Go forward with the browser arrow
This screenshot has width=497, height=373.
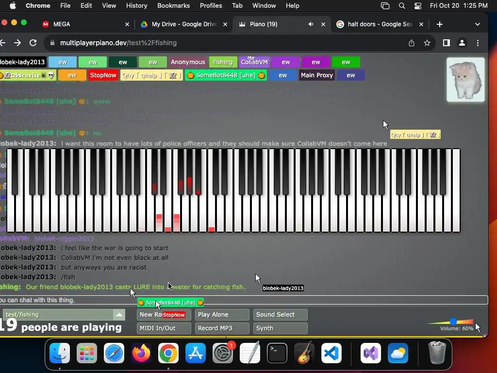[x=17, y=43]
